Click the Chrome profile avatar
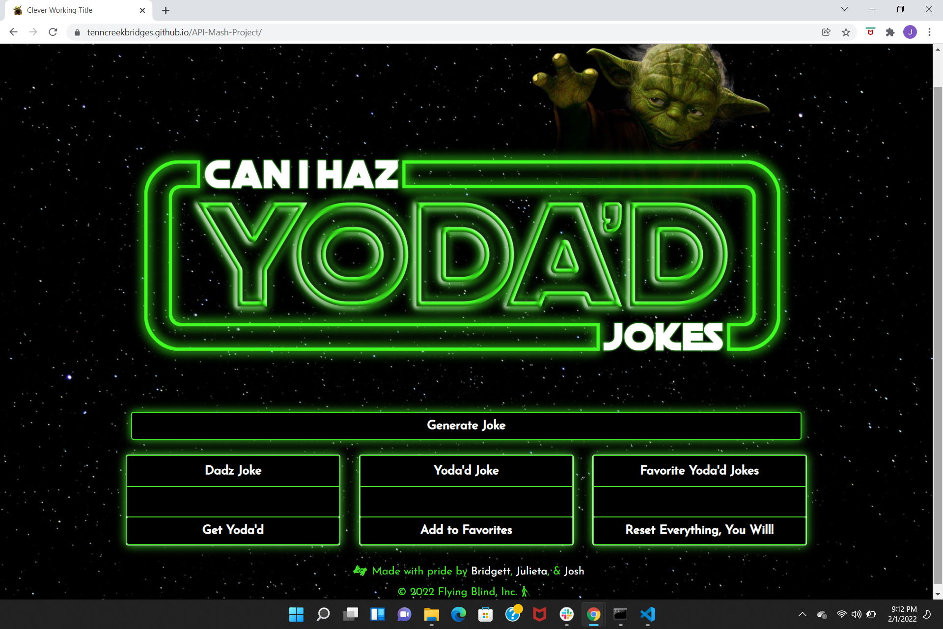This screenshot has width=943, height=629. (911, 32)
